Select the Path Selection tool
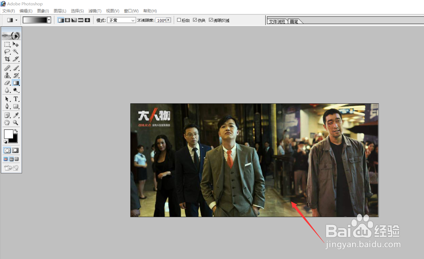Viewport: 424px width, 259px height. tap(7, 99)
